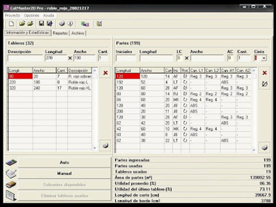Select the R. rojo sobran board row
Screen dimensions: 276x207
tap(50, 76)
